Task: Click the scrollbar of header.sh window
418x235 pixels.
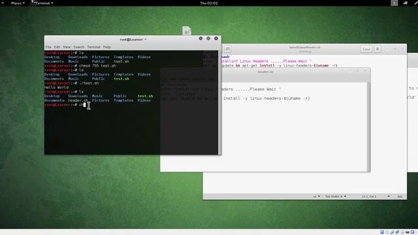Action: (x=368, y=127)
